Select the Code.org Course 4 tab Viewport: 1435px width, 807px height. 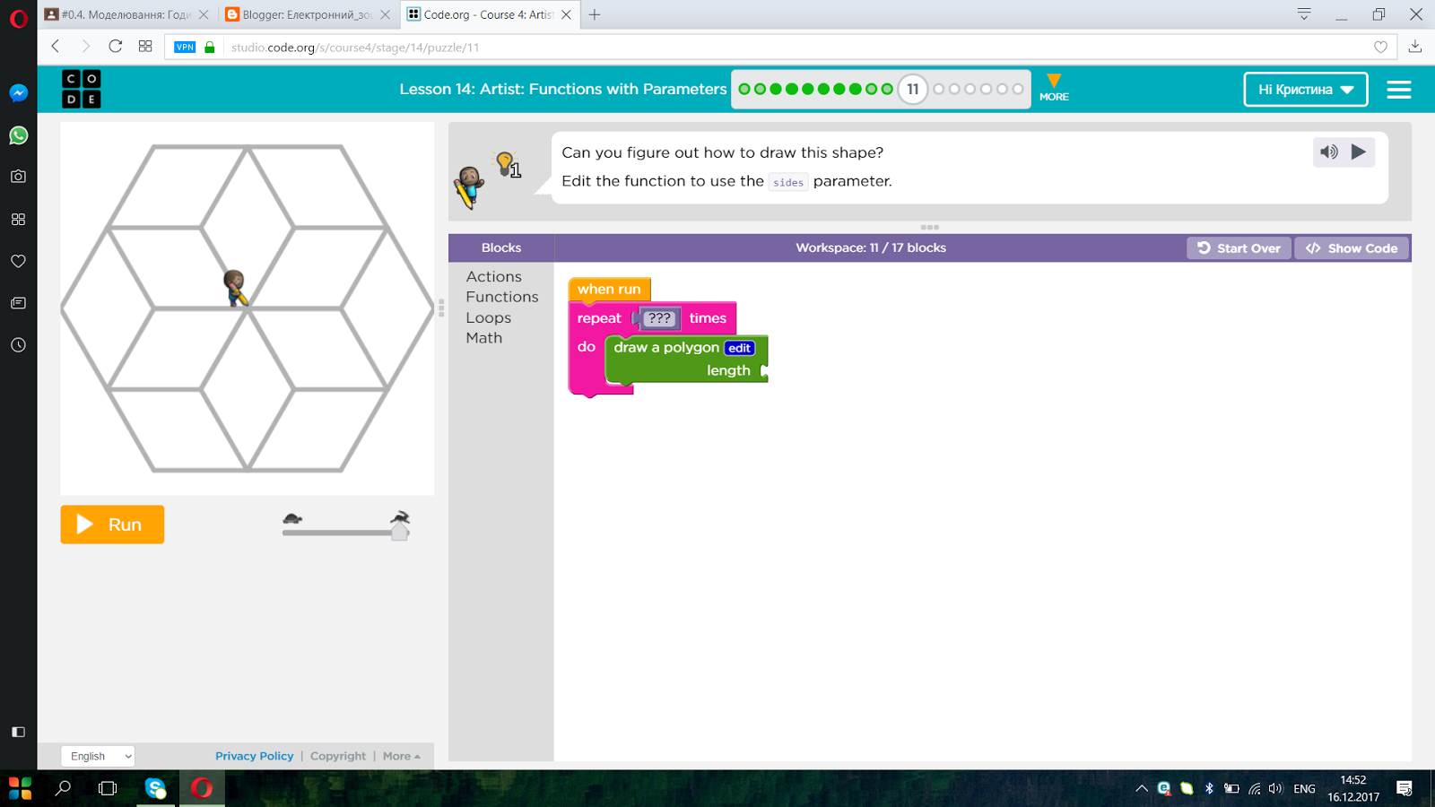(489, 14)
